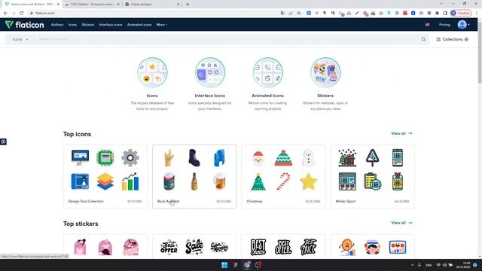Image resolution: width=482 pixels, height=271 pixels.
Task: Select the Santa Claus icon
Action: 258,158
